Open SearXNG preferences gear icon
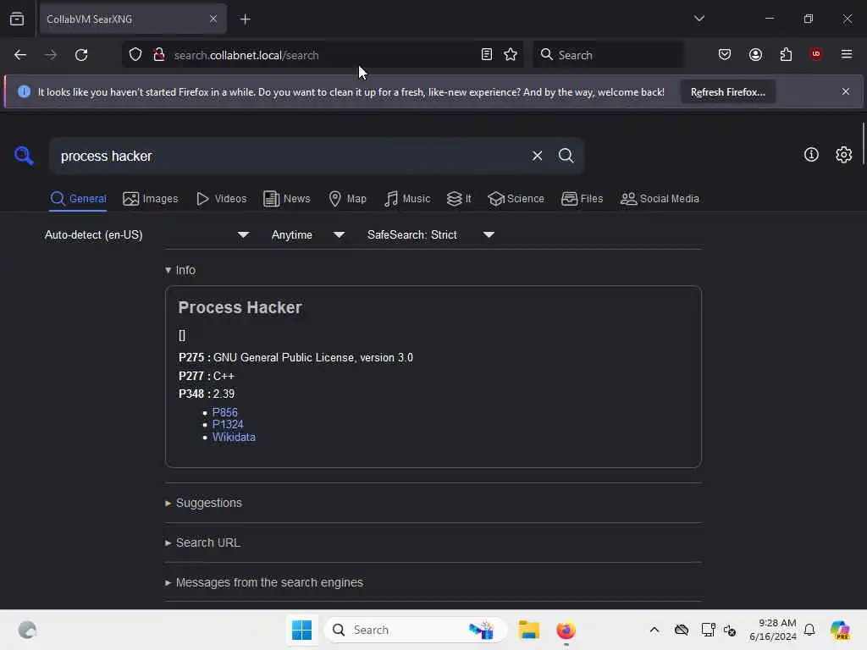This screenshot has width=867, height=650. 843,155
